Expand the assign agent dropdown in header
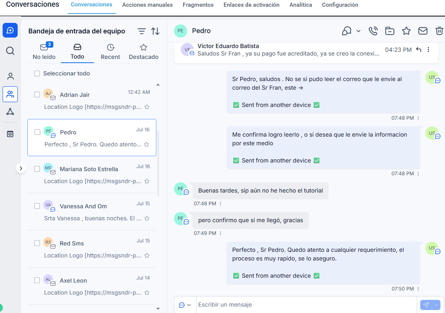The width and height of the screenshot is (445, 313). coord(359,31)
